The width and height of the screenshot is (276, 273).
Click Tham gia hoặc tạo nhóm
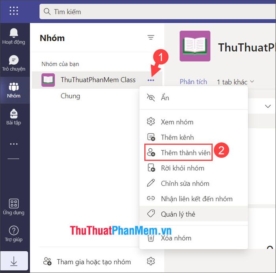[87, 262]
